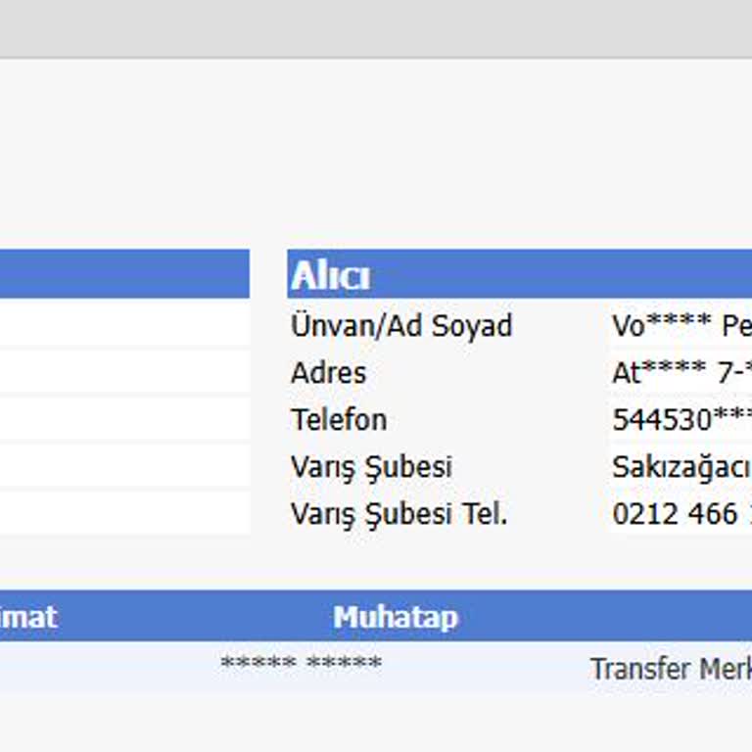The width and height of the screenshot is (752, 752).
Task: Click the Muhatap column header
Action: tap(396, 617)
